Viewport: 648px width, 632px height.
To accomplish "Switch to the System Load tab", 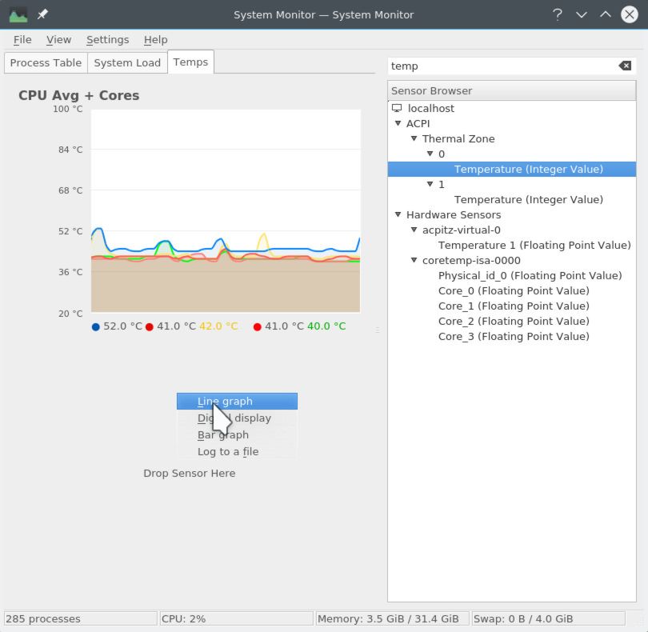I will coord(127,63).
